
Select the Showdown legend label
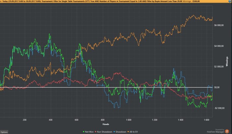(x=121, y=132)
